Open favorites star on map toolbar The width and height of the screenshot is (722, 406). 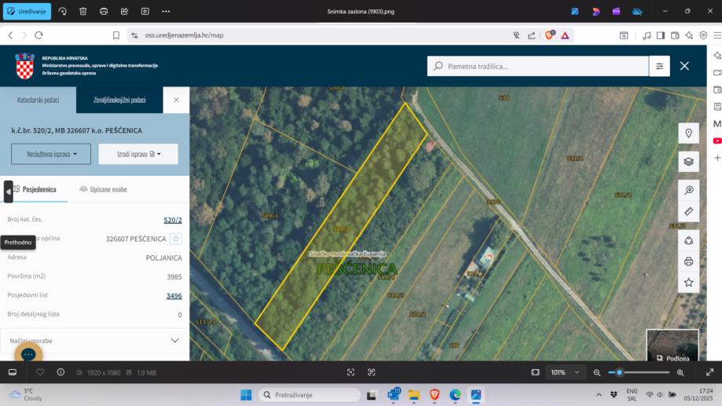click(x=688, y=282)
